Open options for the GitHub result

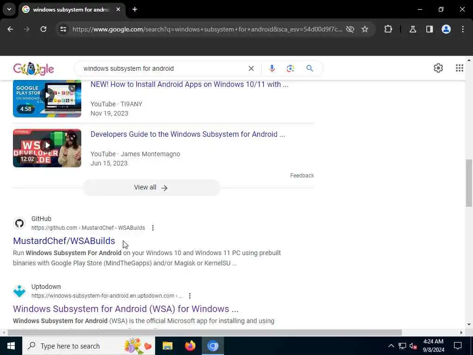(153, 228)
